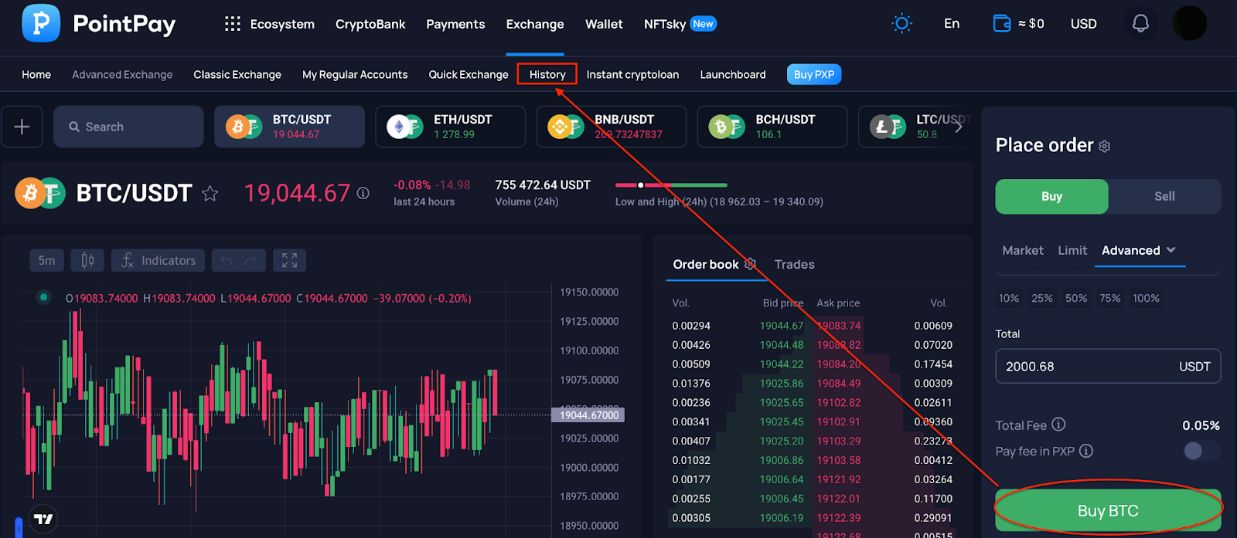
Task: Click bid price 19044.67 in order book
Action: 781,326
